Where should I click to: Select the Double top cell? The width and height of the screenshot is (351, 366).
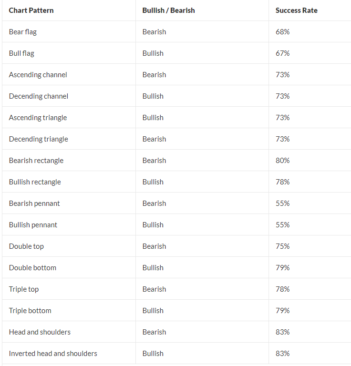[26, 246]
